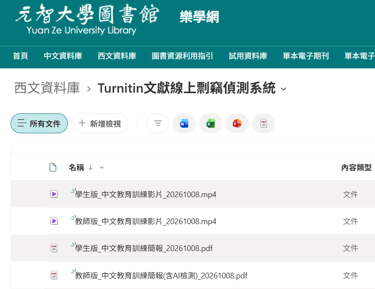Viewport: 375px width, 289px height.
Task: Filter the library by PowerPoint files
Action: [x=237, y=123]
